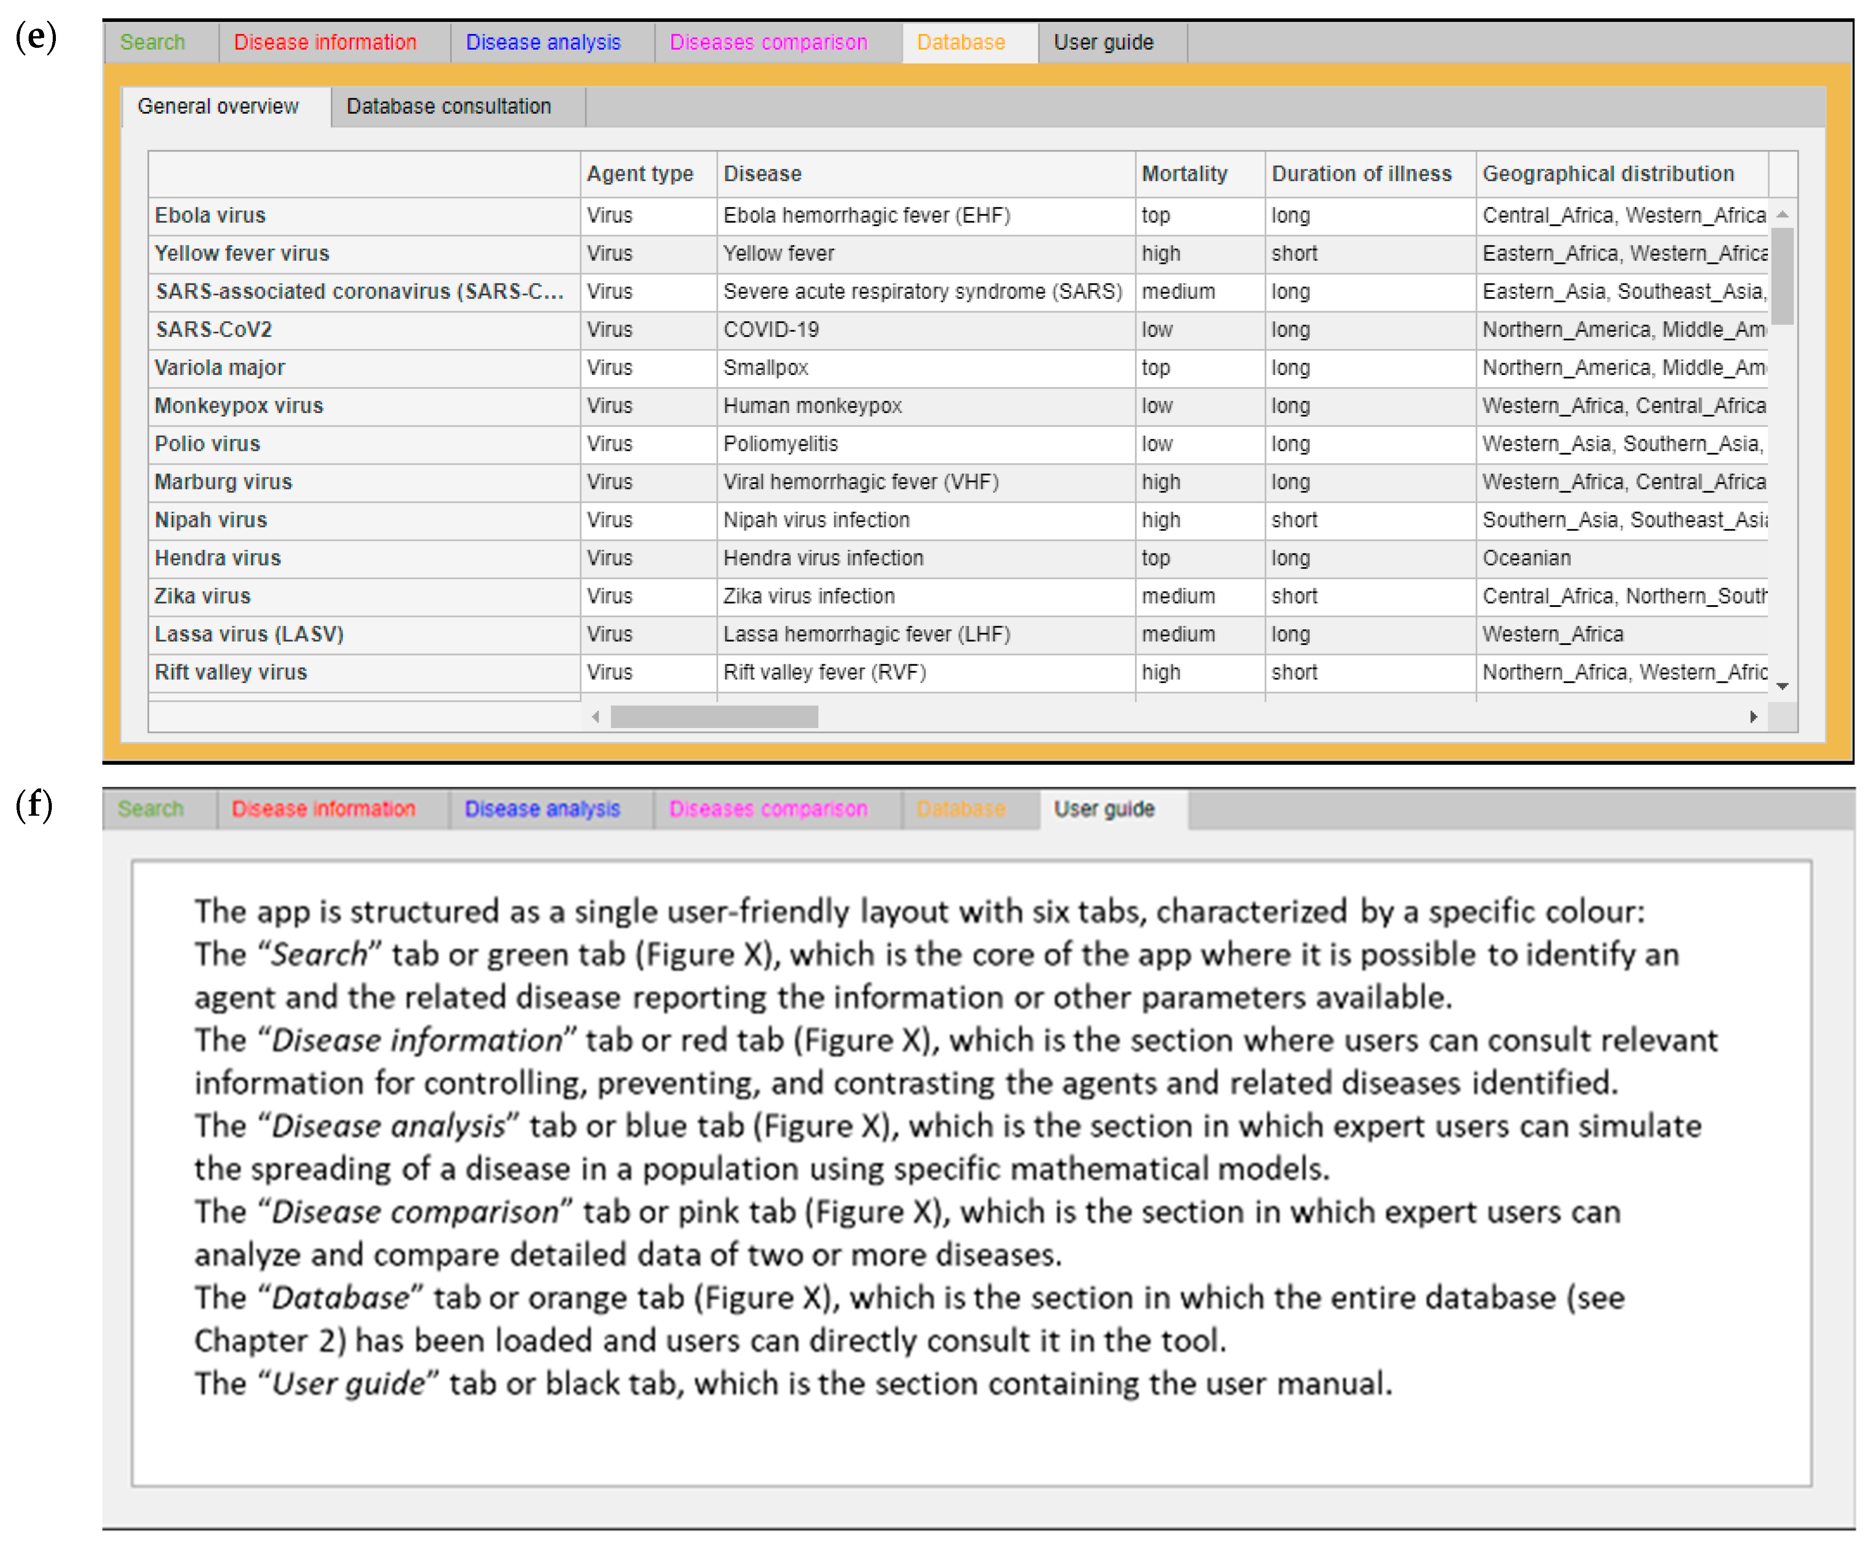Go to Disease analysis tab in upper panel
This screenshot has width=1868, height=1542.
coord(543,42)
